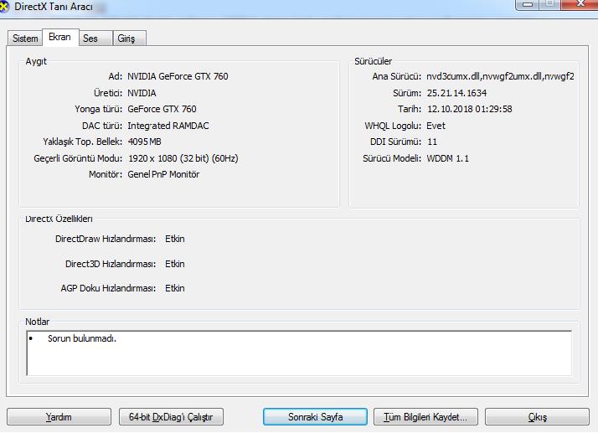Switch to the Sistem tab
The image size is (598, 433).
point(25,39)
